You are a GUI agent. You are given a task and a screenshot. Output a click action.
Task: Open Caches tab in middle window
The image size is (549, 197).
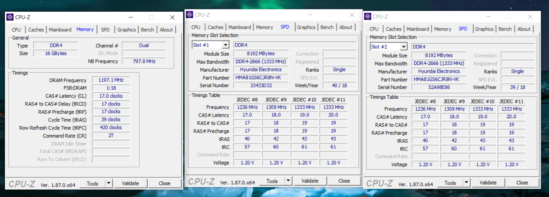point(215,27)
